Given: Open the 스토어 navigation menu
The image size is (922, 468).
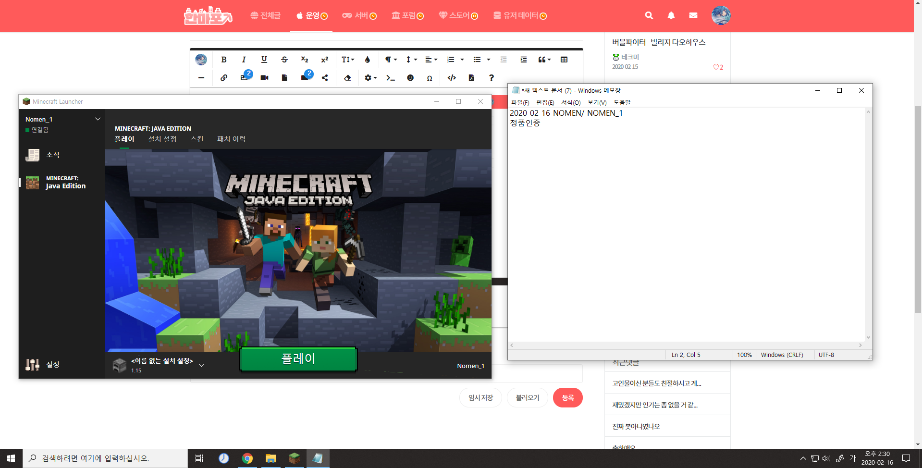Looking at the screenshot, I should pyautogui.click(x=458, y=15).
